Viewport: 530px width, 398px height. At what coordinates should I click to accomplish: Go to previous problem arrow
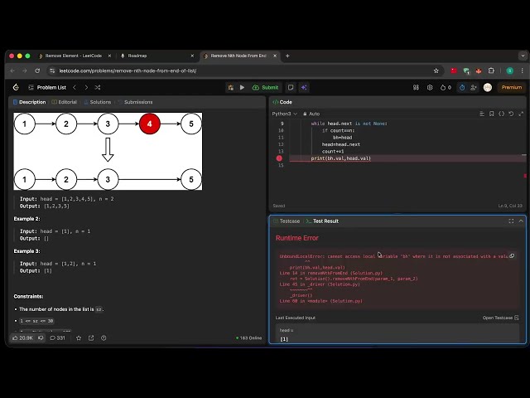point(75,87)
